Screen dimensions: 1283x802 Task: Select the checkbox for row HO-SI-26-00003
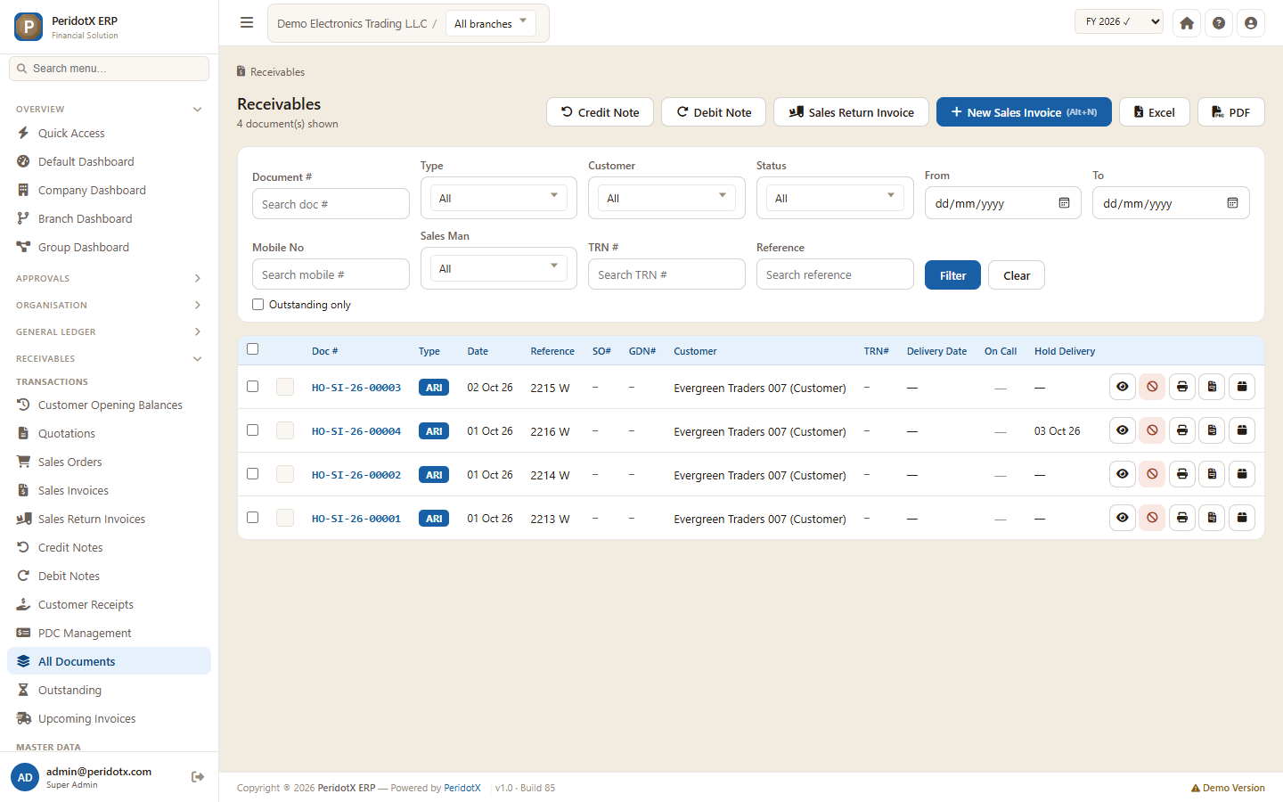point(253,387)
